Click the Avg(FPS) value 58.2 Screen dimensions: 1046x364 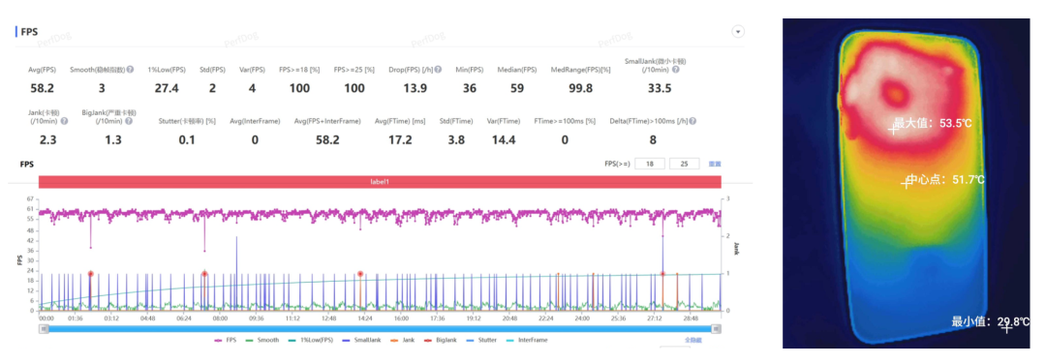point(42,88)
